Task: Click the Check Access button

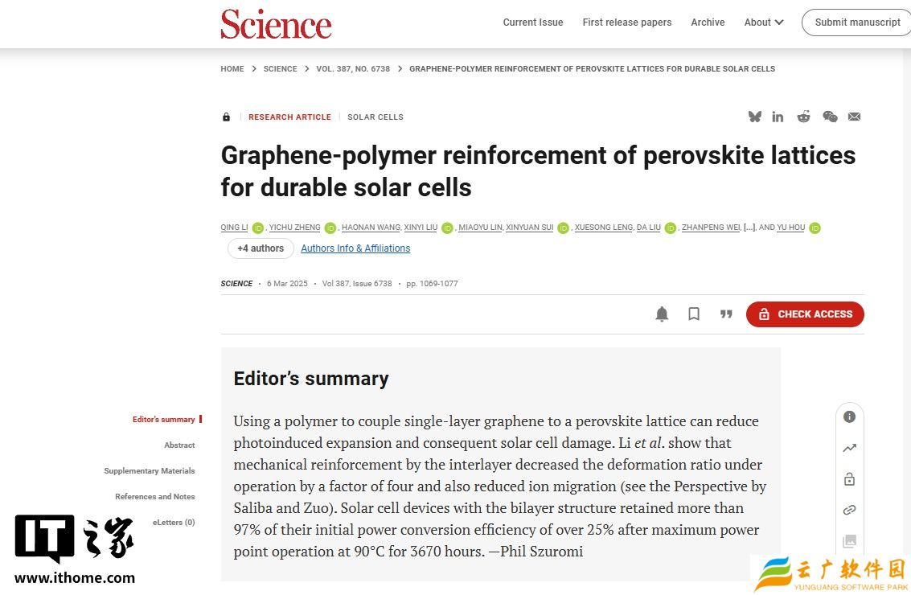Action: (x=805, y=314)
